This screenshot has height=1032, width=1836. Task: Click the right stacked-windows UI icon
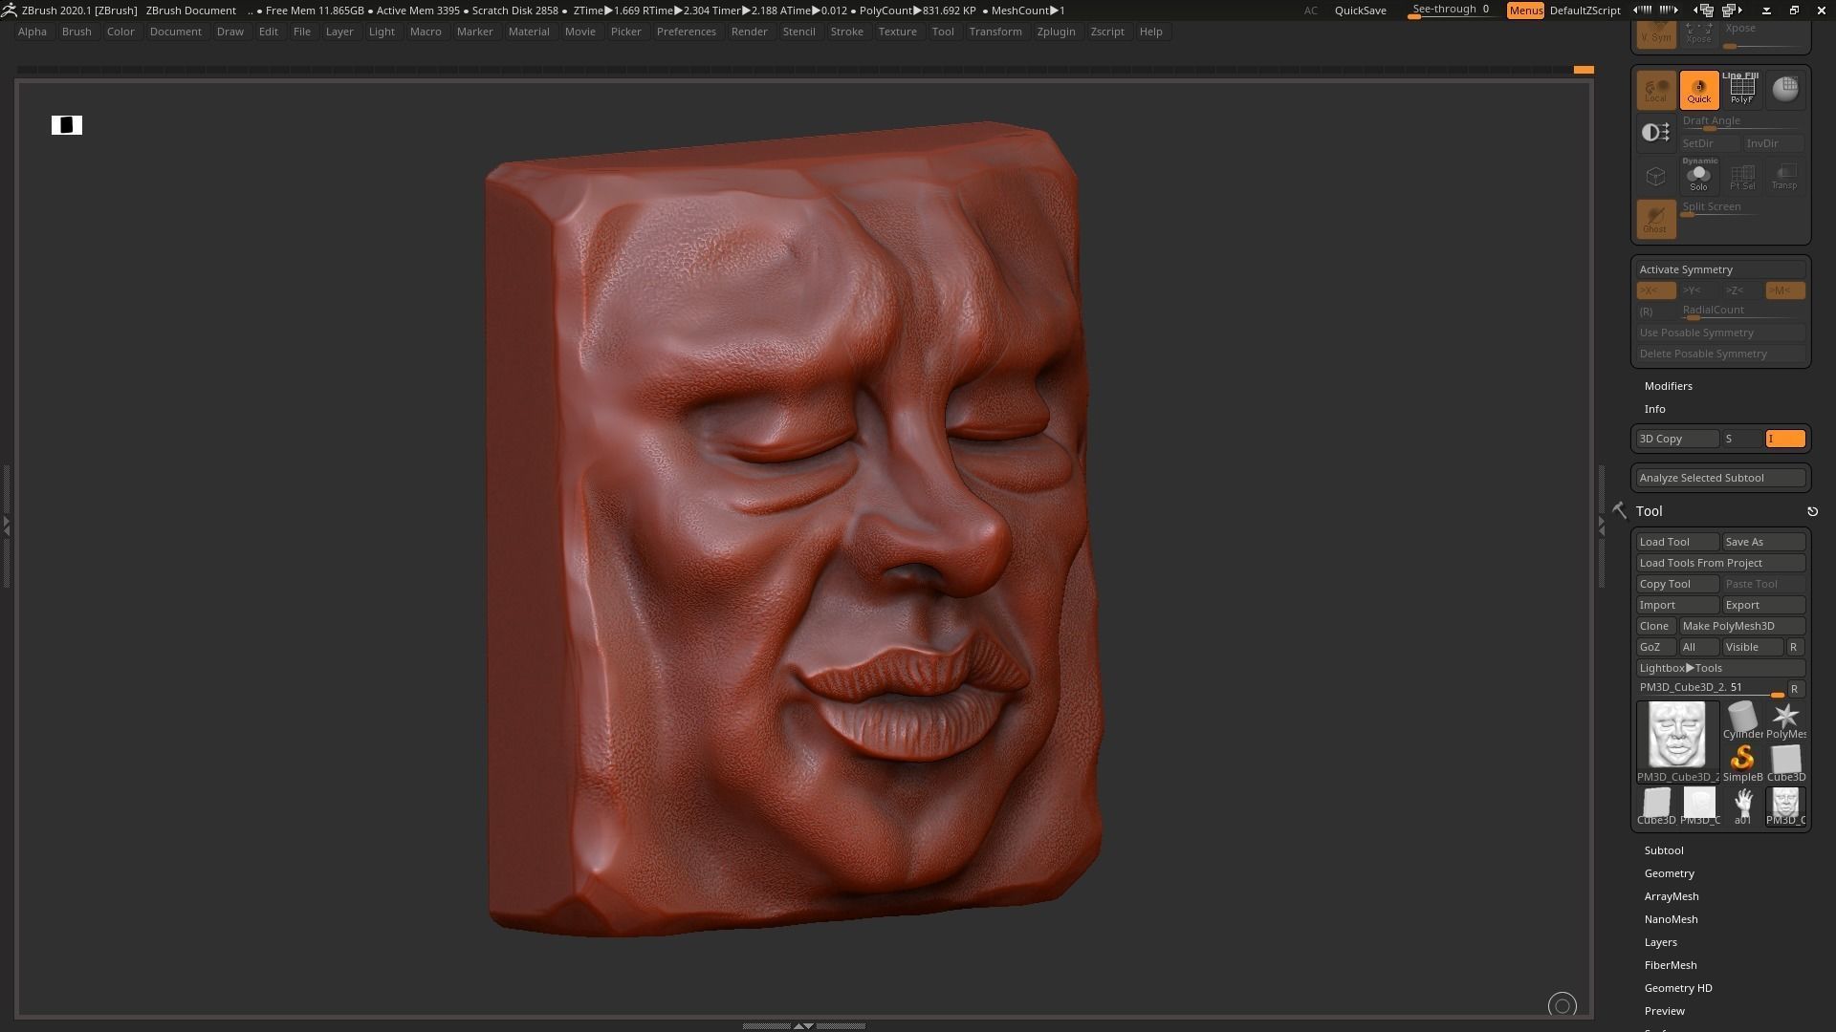(1732, 11)
